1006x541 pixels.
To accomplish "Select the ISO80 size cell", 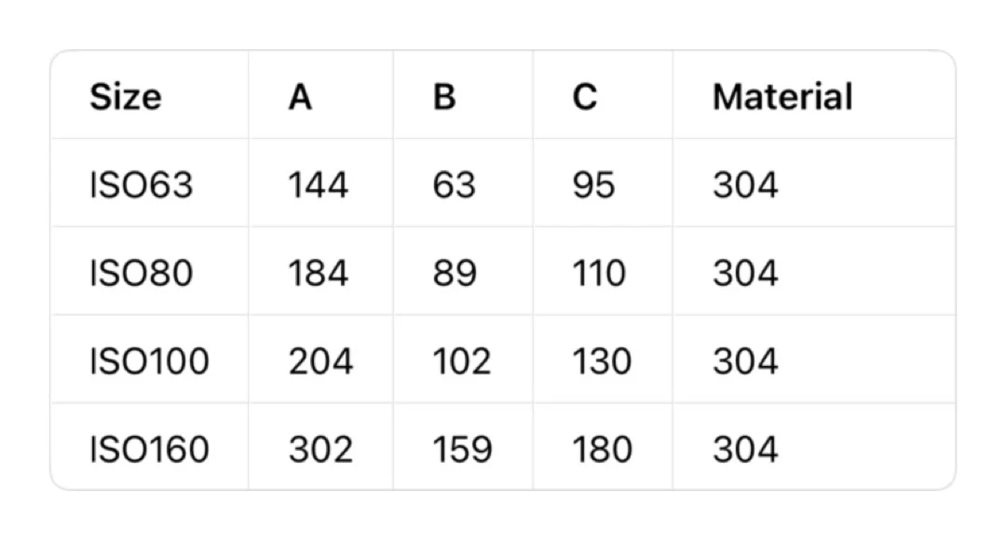I will (141, 273).
